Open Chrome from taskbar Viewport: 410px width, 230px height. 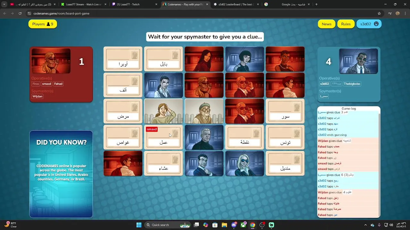[x=253, y=225]
